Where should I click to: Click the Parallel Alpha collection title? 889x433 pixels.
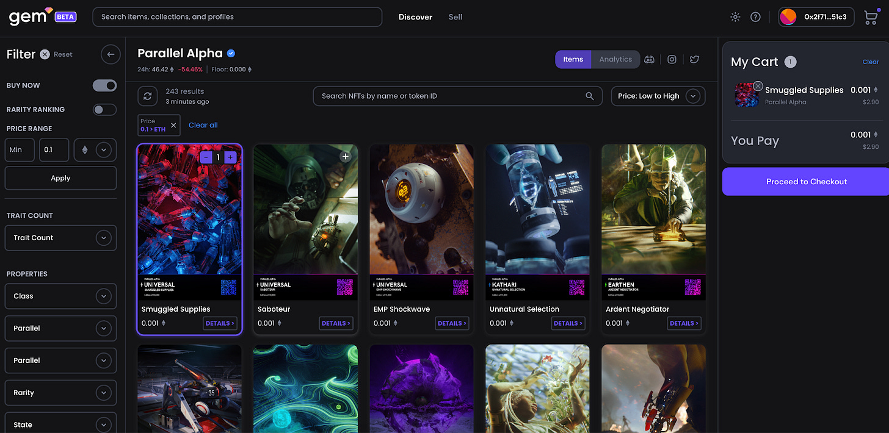click(180, 53)
